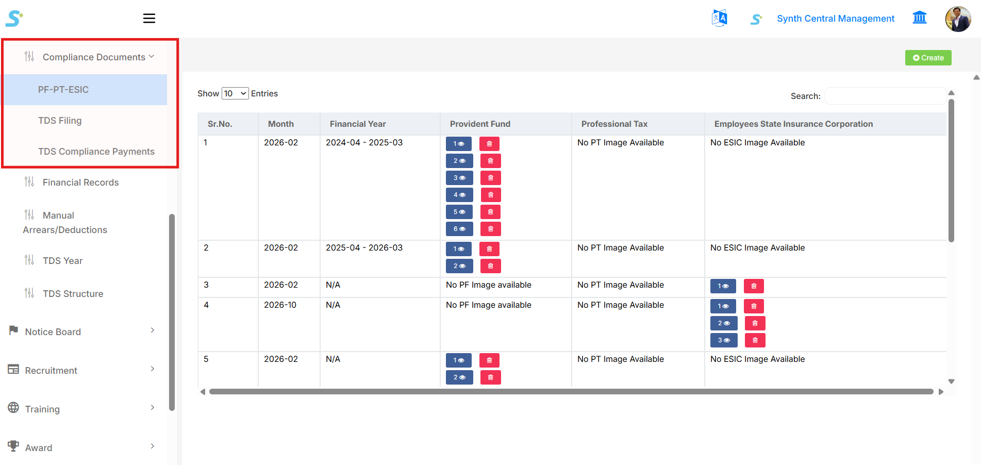The image size is (981, 465).
Task: Click the Award trophy icon
Action: 13,445
